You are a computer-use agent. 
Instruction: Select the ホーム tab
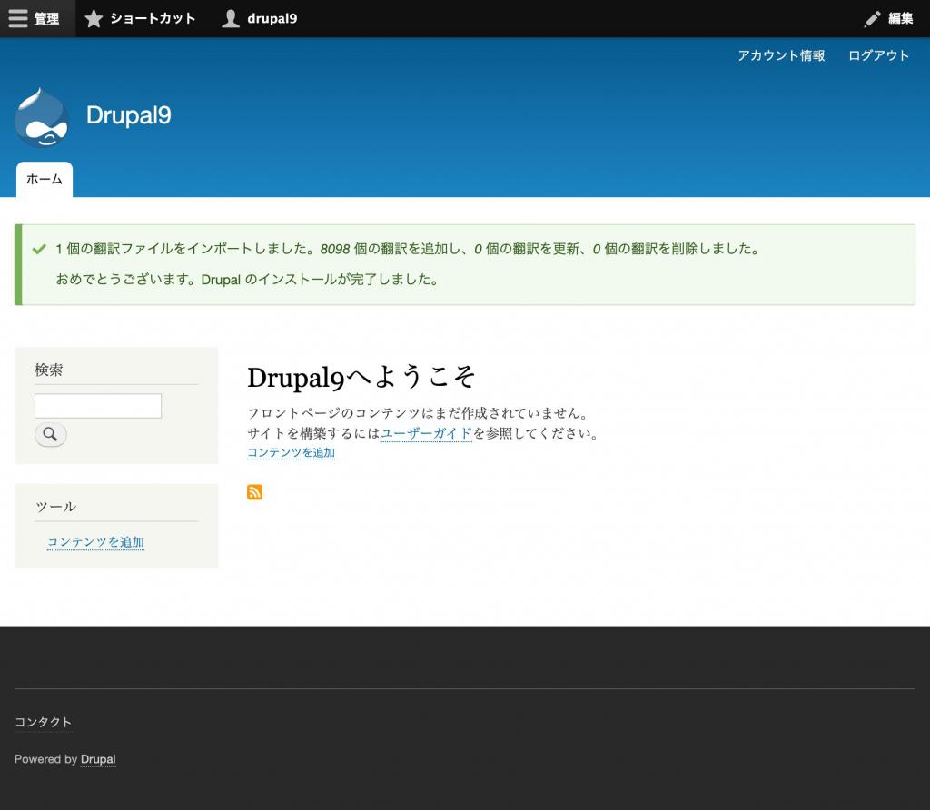pyautogui.click(x=45, y=179)
